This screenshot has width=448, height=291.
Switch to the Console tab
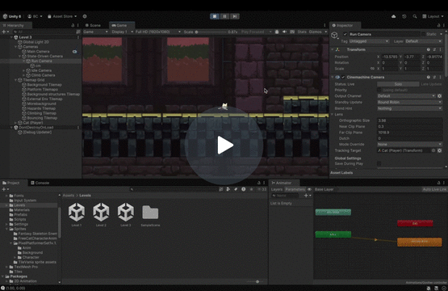coord(40,183)
